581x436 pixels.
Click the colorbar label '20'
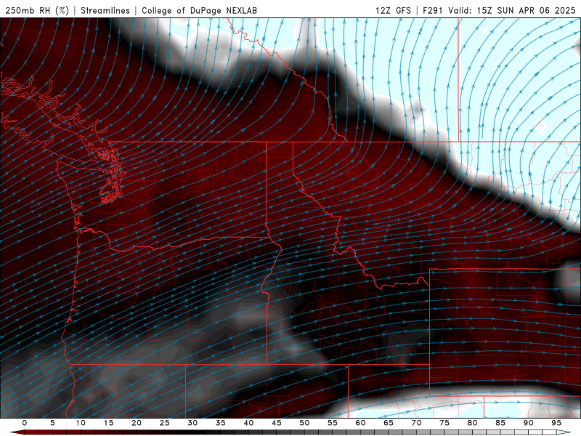[x=137, y=423]
